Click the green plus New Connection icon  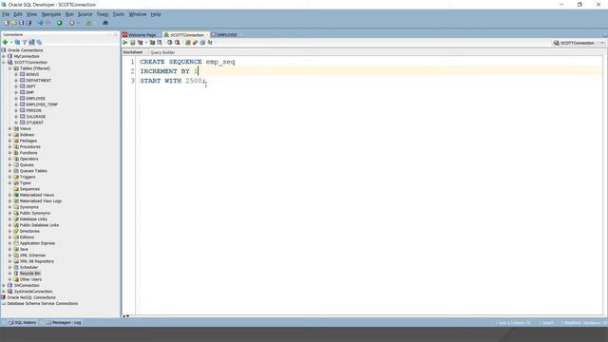5,42
